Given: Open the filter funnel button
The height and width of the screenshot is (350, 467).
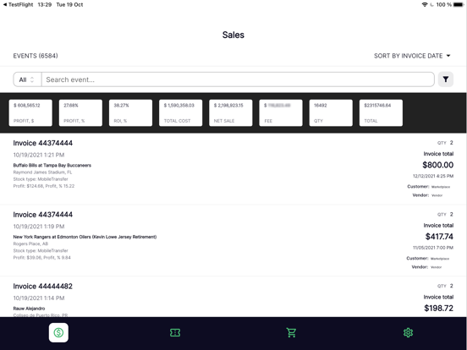Looking at the screenshot, I should (x=446, y=79).
